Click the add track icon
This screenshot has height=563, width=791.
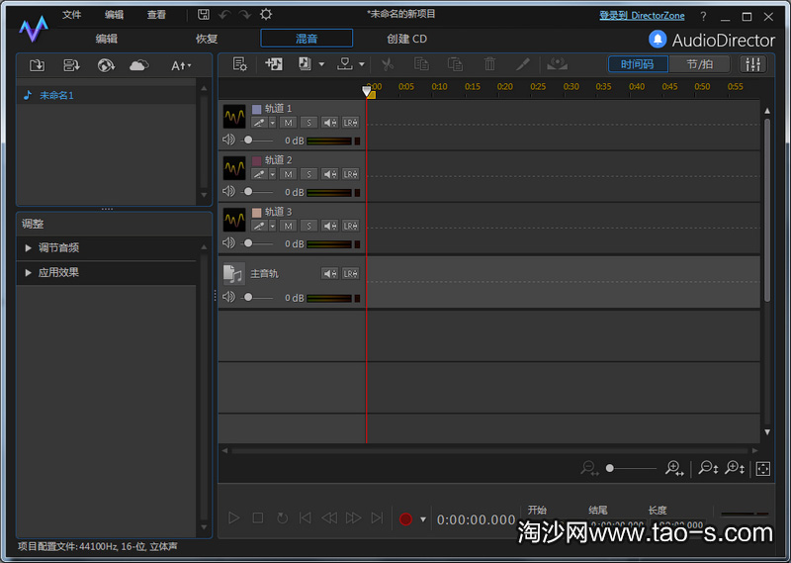274,64
